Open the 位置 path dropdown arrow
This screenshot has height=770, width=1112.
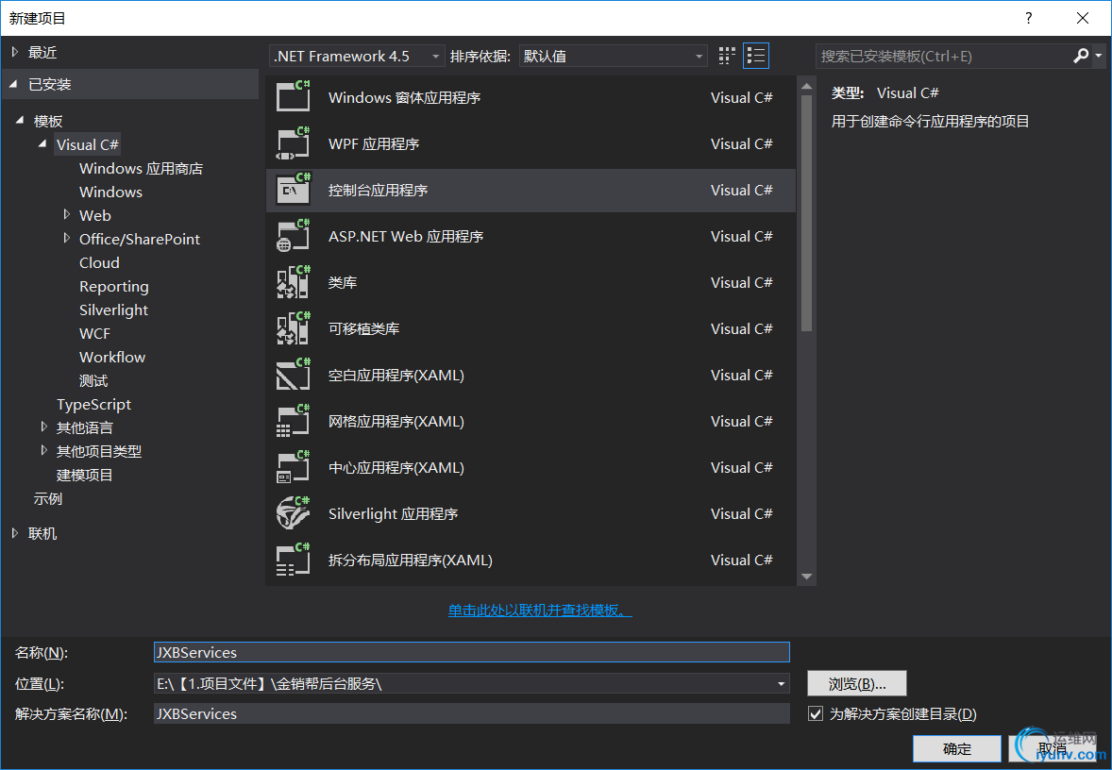click(781, 683)
